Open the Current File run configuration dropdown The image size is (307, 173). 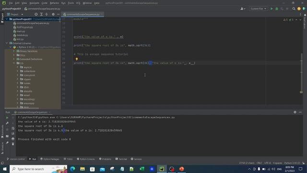tap(258, 9)
